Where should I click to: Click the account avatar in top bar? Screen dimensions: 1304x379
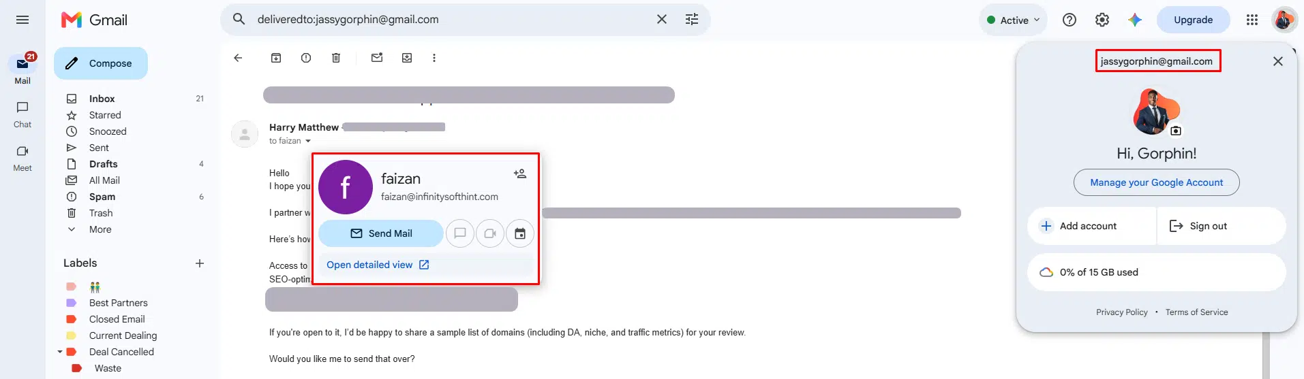[x=1284, y=20]
